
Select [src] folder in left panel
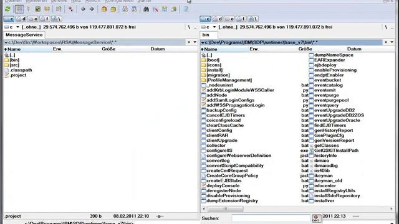click(x=12, y=65)
